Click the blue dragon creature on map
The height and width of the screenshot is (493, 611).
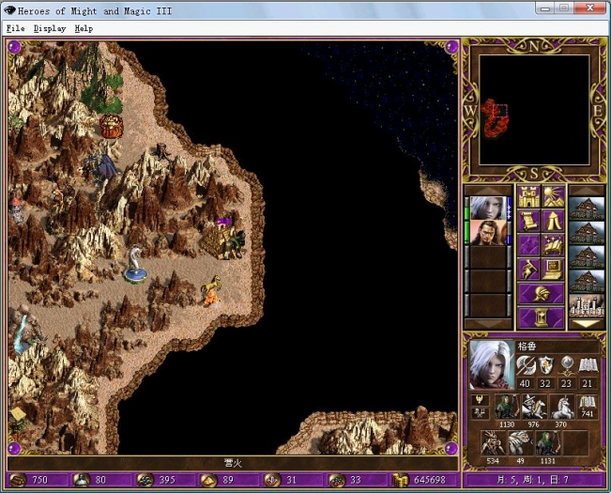click(102, 165)
